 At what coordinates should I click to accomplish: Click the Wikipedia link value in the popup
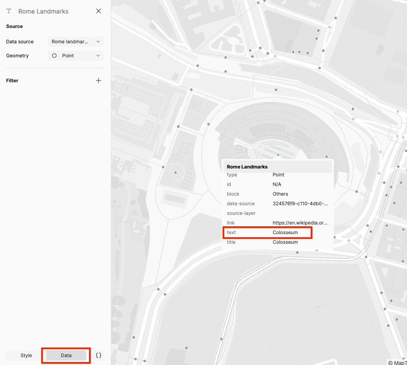(x=300, y=223)
